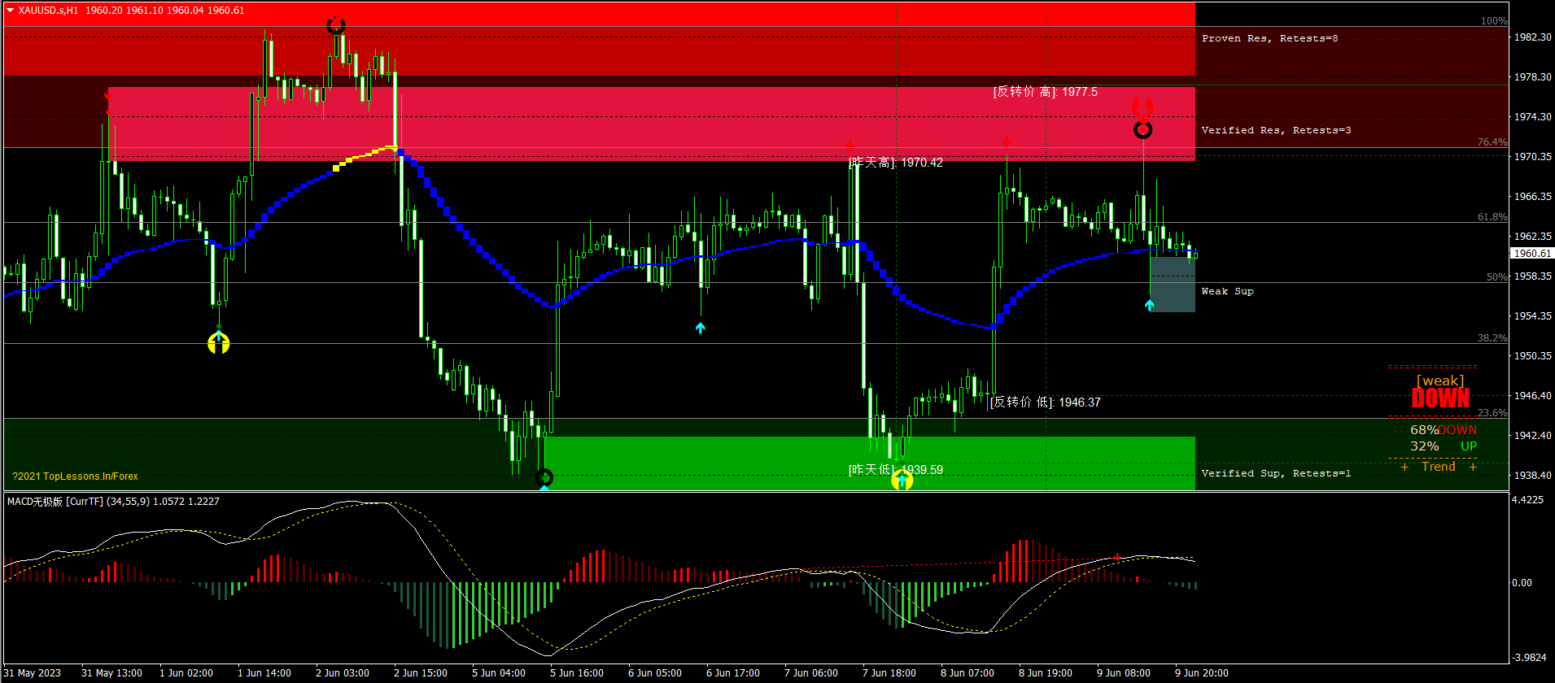
Task: Open the chart menu triangle beside XAUUSD.s,H1
Action: point(11,11)
